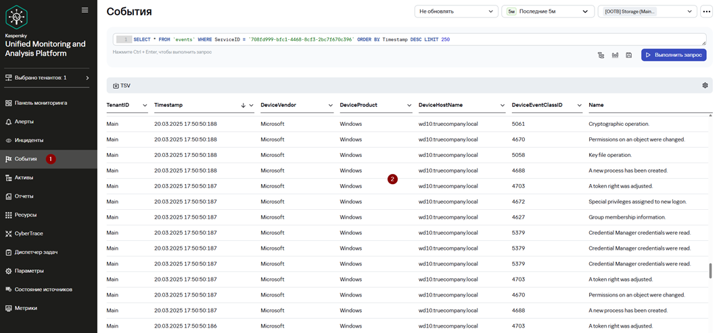Screen dimensions: 719x333
Task: Open Диспетчер задач in the sidebar
Action: coord(49,252)
